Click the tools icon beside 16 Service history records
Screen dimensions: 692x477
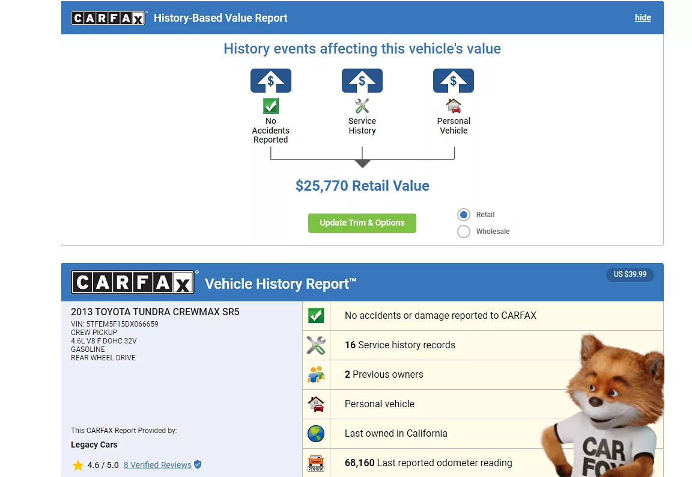coord(316,345)
